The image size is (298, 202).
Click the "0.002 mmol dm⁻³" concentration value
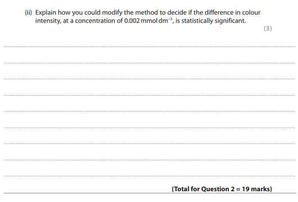pyautogui.click(x=149, y=21)
